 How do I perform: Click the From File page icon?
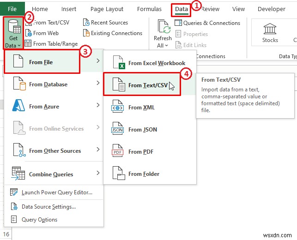(x=18, y=61)
